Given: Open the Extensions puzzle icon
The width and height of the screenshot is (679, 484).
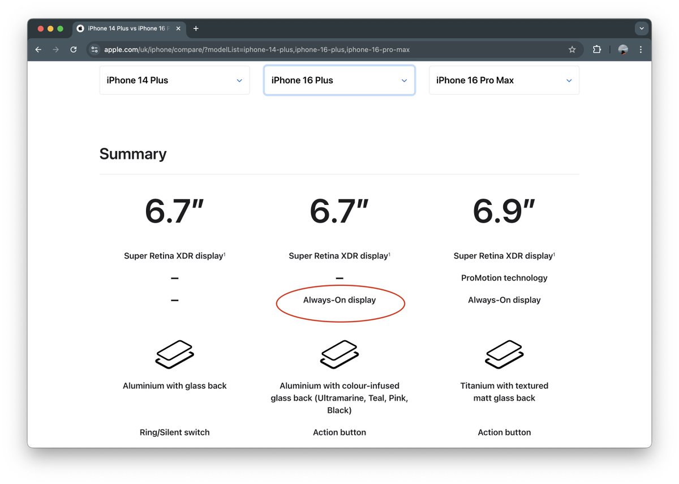Looking at the screenshot, I should (596, 50).
